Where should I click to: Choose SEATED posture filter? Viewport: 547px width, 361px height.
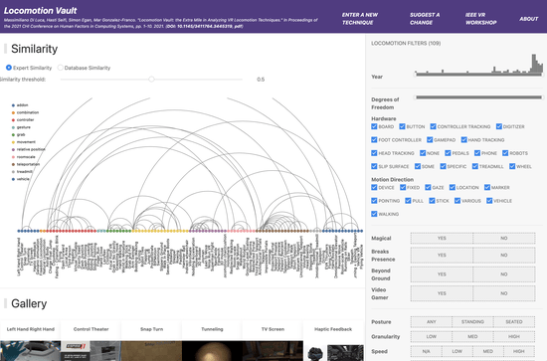[x=514, y=321]
